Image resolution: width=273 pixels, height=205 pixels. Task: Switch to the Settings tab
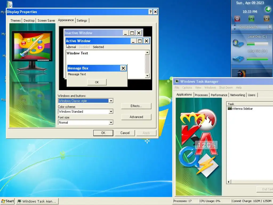(x=82, y=21)
